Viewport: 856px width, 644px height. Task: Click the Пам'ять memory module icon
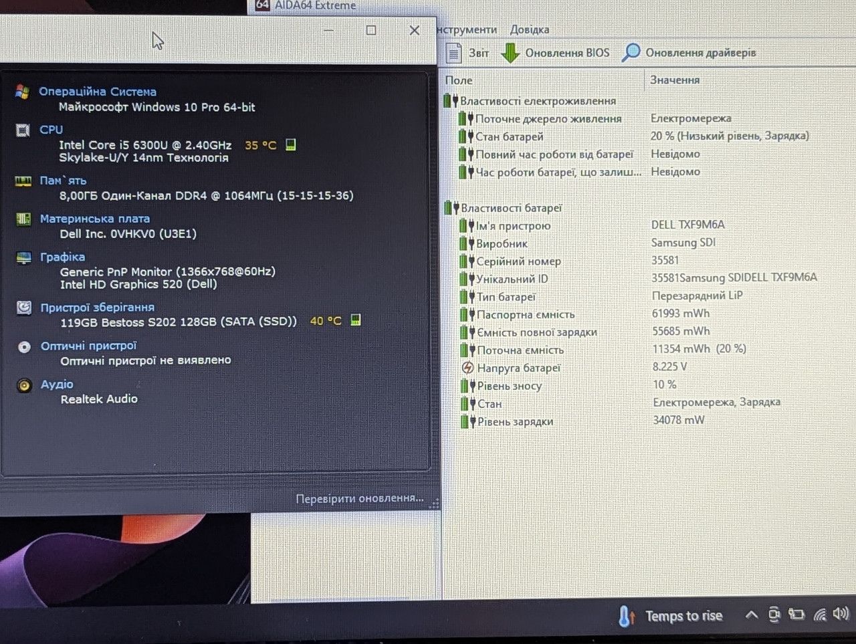pos(23,181)
